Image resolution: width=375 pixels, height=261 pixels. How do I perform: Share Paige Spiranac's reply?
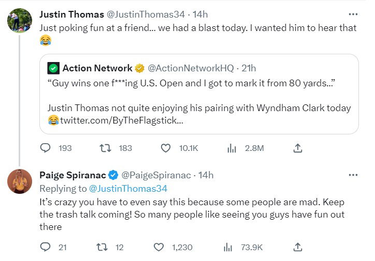pyautogui.click(x=298, y=248)
